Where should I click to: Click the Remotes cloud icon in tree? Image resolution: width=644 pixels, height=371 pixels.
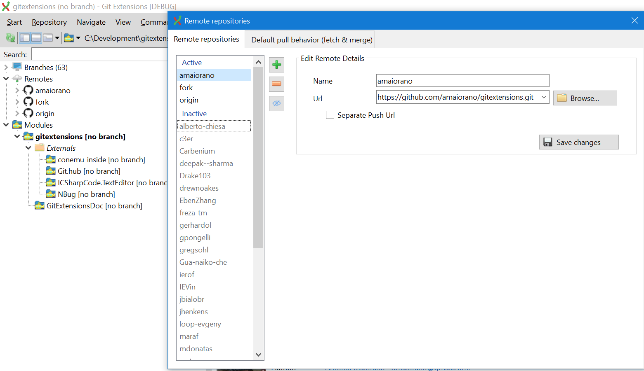(17, 78)
